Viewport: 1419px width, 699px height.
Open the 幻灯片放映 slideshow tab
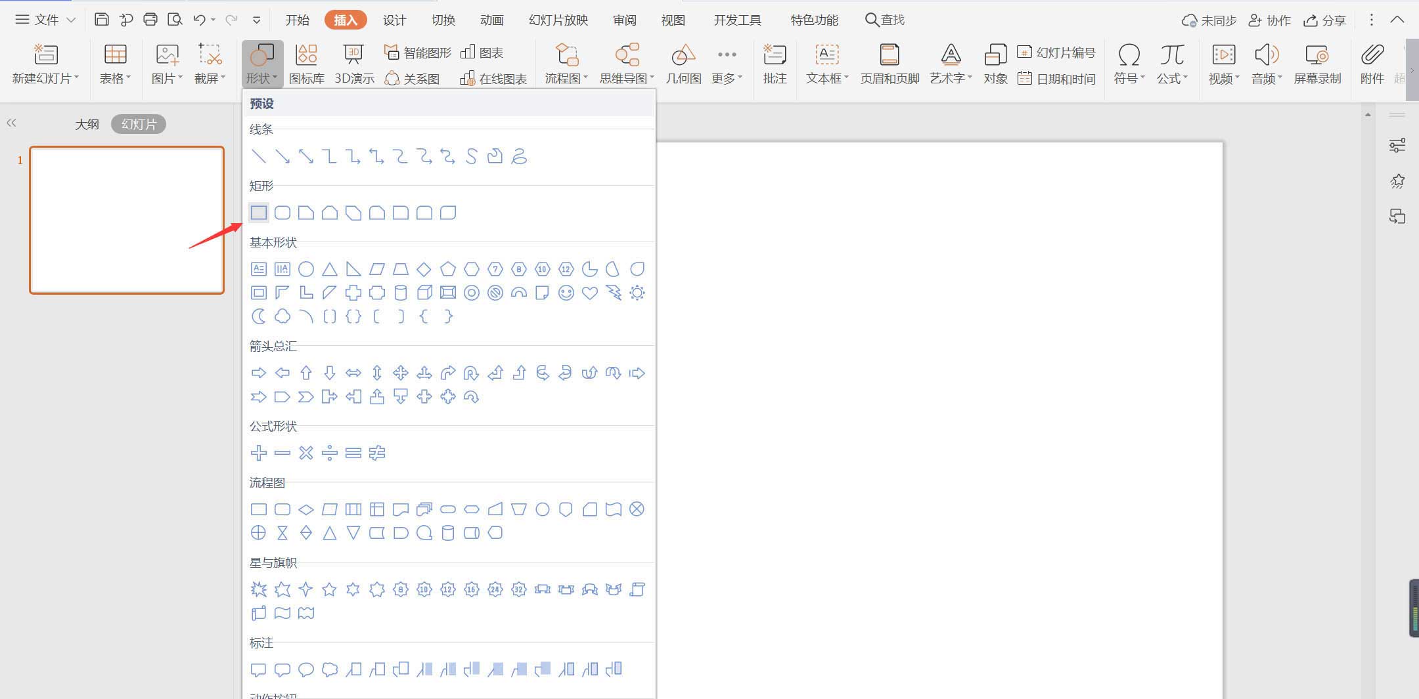[558, 20]
